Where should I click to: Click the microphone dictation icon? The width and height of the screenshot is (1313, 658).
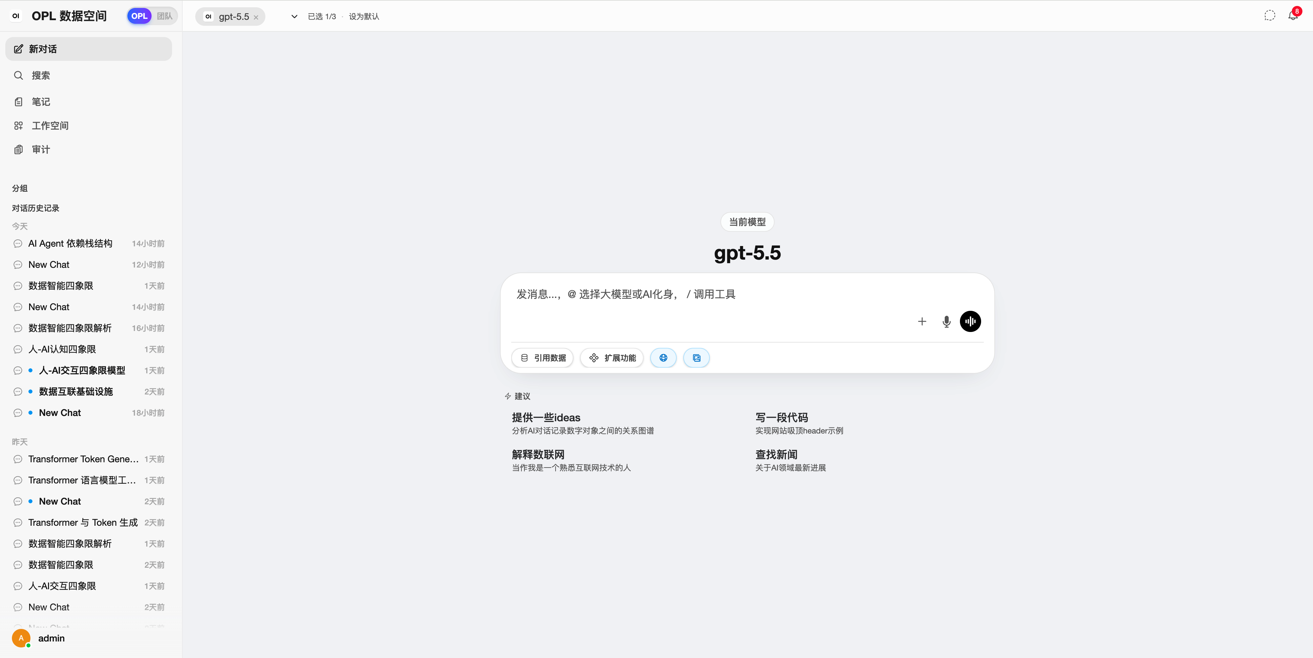(946, 321)
